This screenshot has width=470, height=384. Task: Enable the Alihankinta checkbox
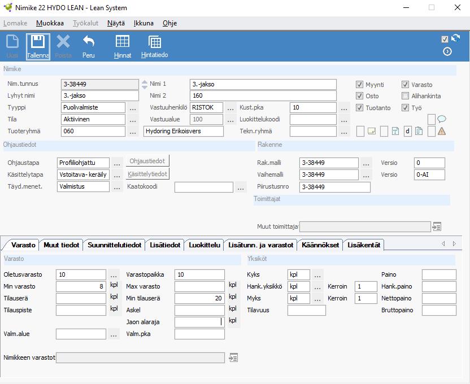coord(405,96)
